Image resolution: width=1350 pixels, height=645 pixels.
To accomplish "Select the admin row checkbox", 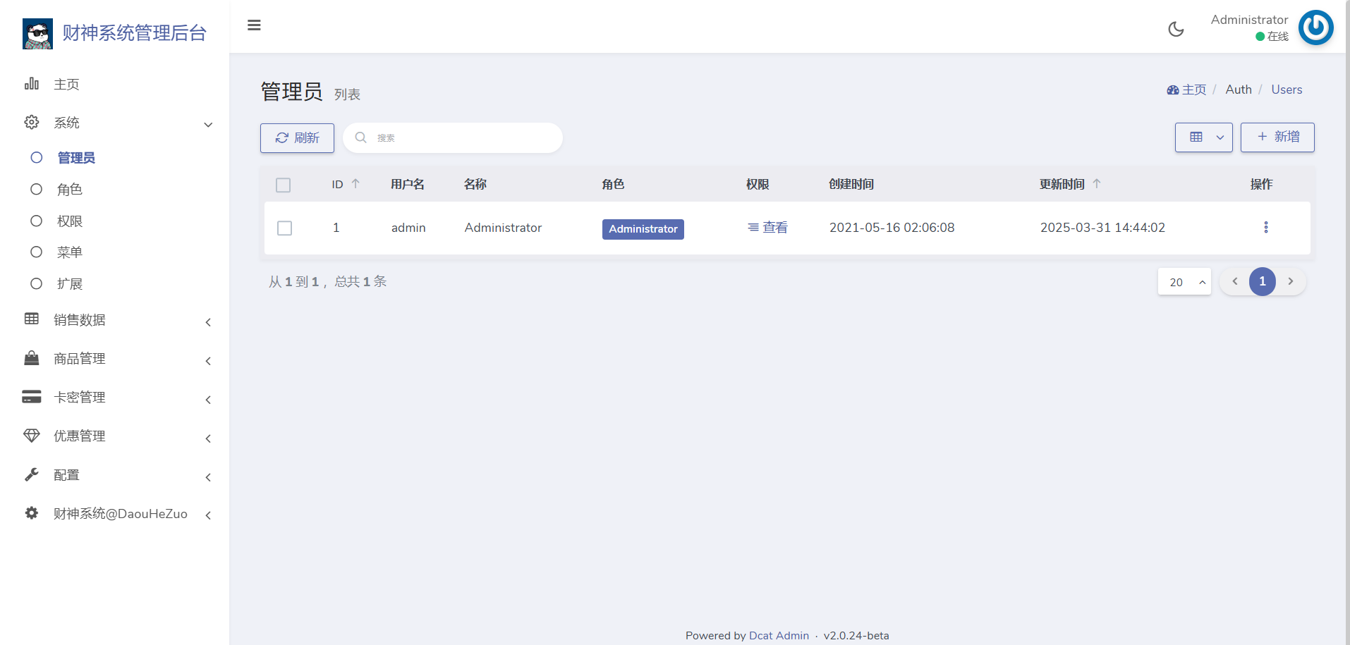I will click(284, 228).
